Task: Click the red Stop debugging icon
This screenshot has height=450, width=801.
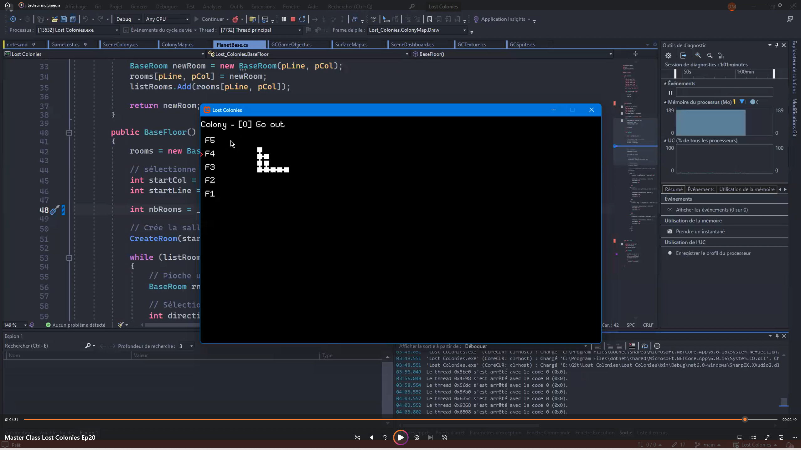Action: pyautogui.click(x=293, y=19)
